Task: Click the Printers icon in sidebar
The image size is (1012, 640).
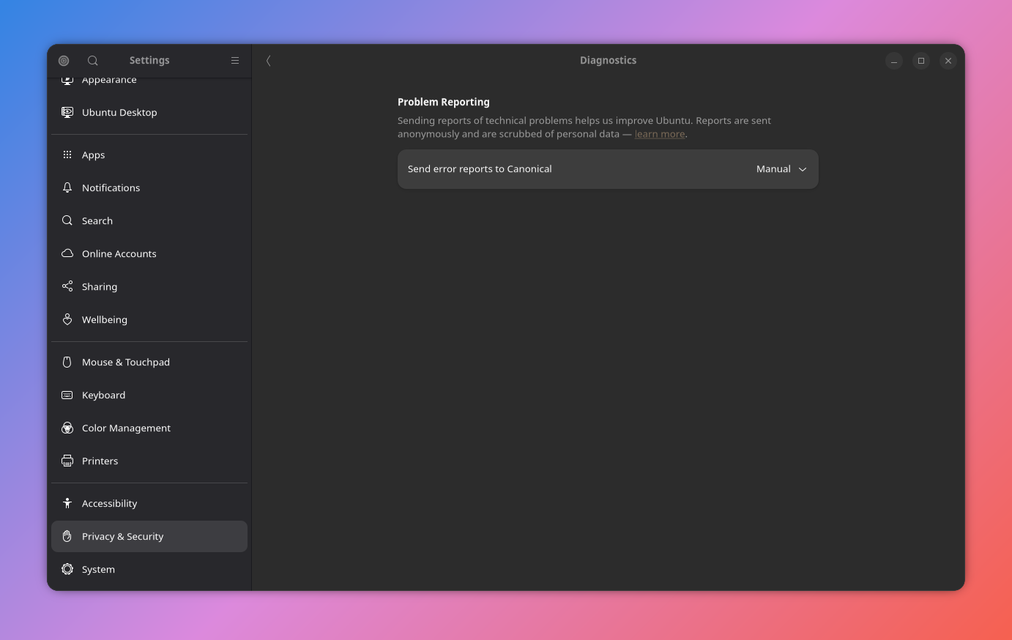Action: point(67,461)
